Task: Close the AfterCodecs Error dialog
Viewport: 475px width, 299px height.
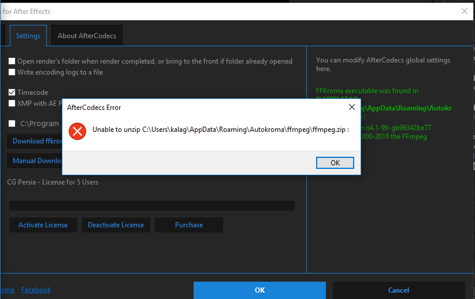Action: [x=352, y=107]
